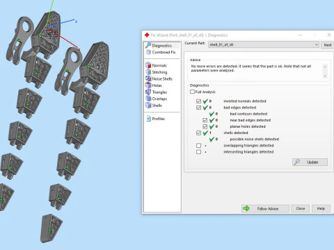Click Next part button
This screenshot has width=334, height=250.
pyautogui.click(x=327, y=45)
